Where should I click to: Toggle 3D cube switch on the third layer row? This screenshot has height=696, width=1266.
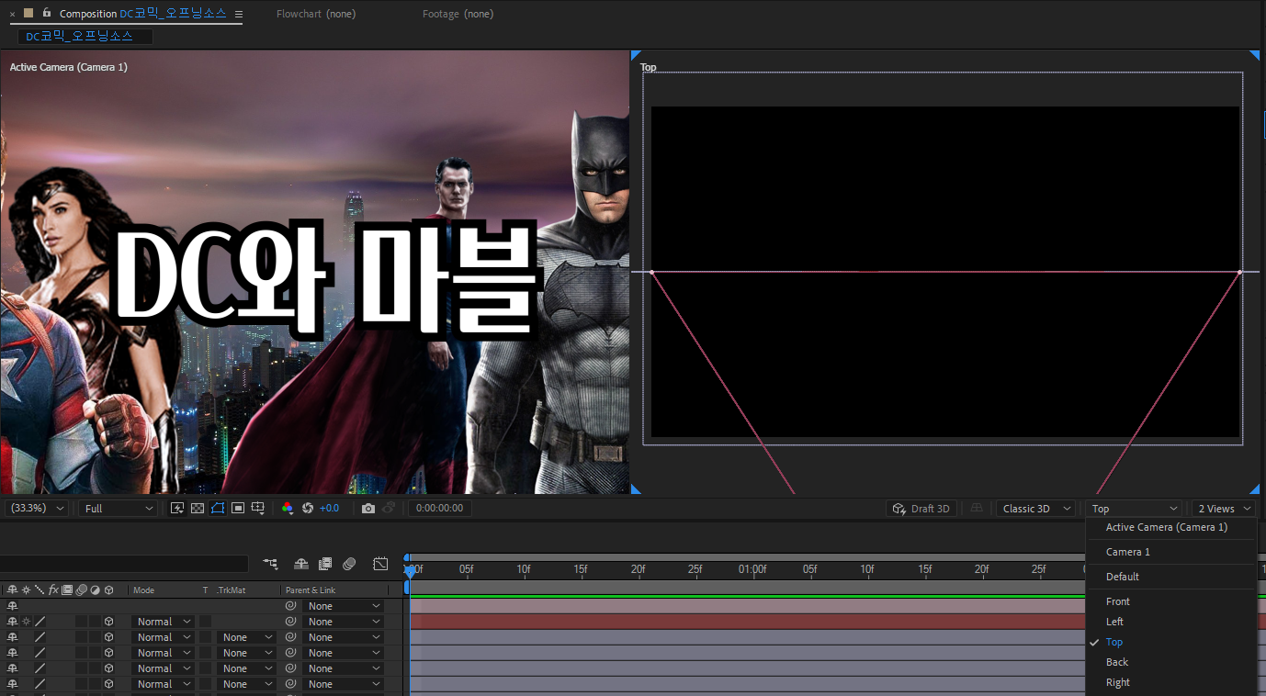(108, 637)
